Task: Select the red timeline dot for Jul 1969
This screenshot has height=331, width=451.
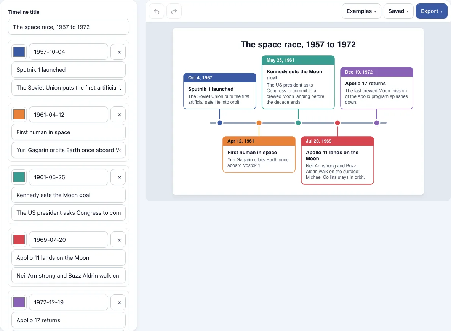Action: click(337, 123)
